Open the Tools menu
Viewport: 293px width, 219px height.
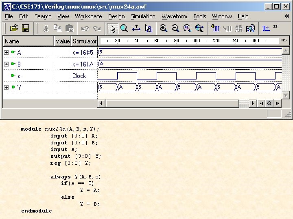click(x=199, y=16)
